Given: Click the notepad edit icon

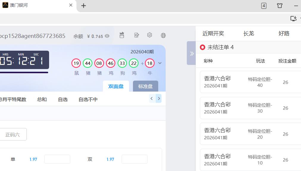Looking at the screenshot, I should click(x=137, y=35).
